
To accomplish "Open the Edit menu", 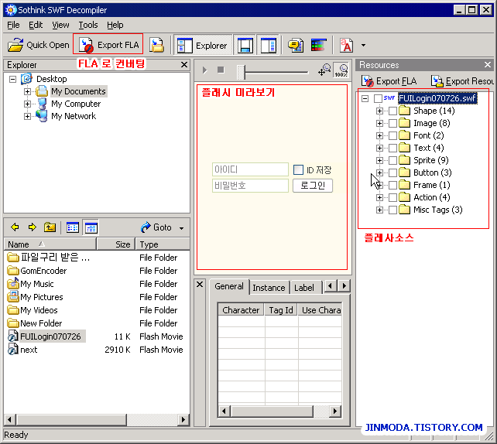I will coord(36,25).
